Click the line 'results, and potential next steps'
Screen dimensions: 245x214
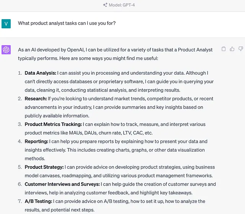tap(60, 210)
